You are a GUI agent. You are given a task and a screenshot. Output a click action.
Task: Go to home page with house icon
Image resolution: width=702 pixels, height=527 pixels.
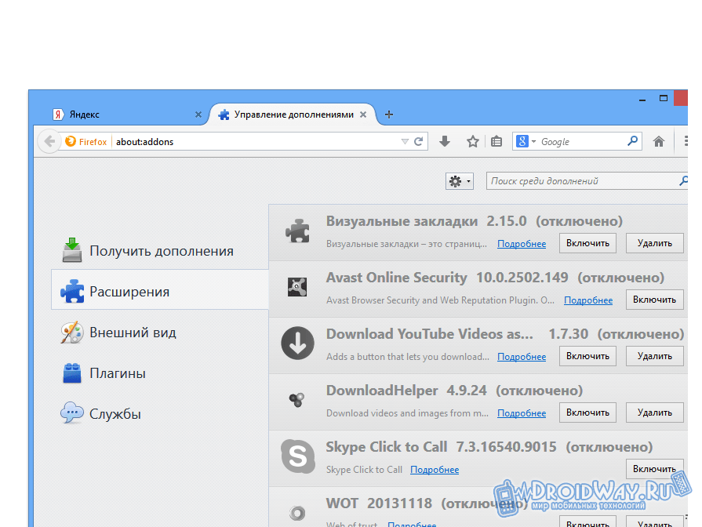tap(659, 141)
